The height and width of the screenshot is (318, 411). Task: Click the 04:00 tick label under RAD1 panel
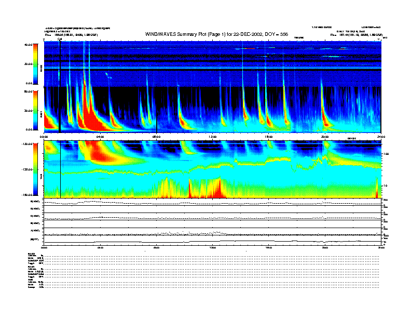[100, 137]
